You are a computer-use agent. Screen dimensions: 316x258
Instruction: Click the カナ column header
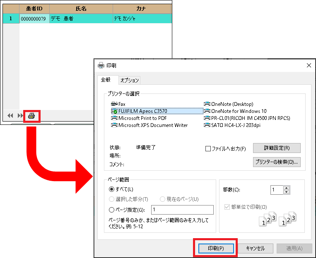(x=142, y=9)
